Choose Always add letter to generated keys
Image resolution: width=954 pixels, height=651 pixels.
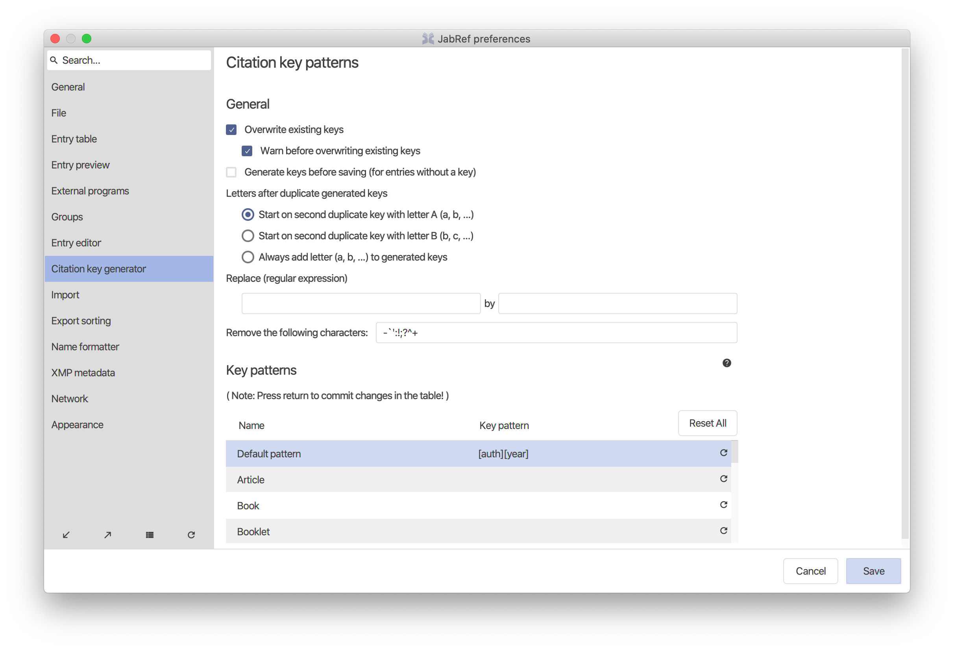point(248,257)
